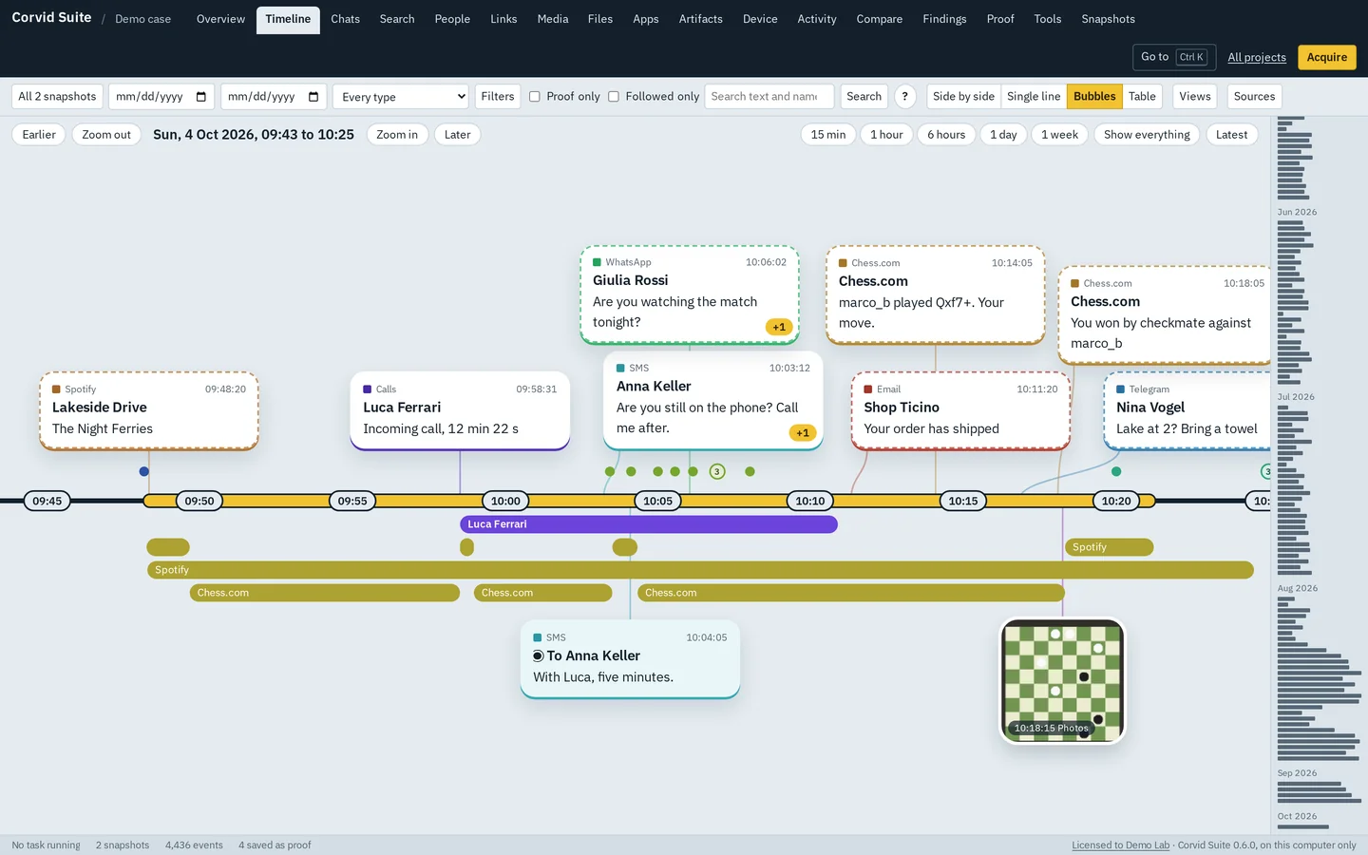1368x855 pixels.
Task: Open the first date field calendar icon
Action: tap(201, 97)
